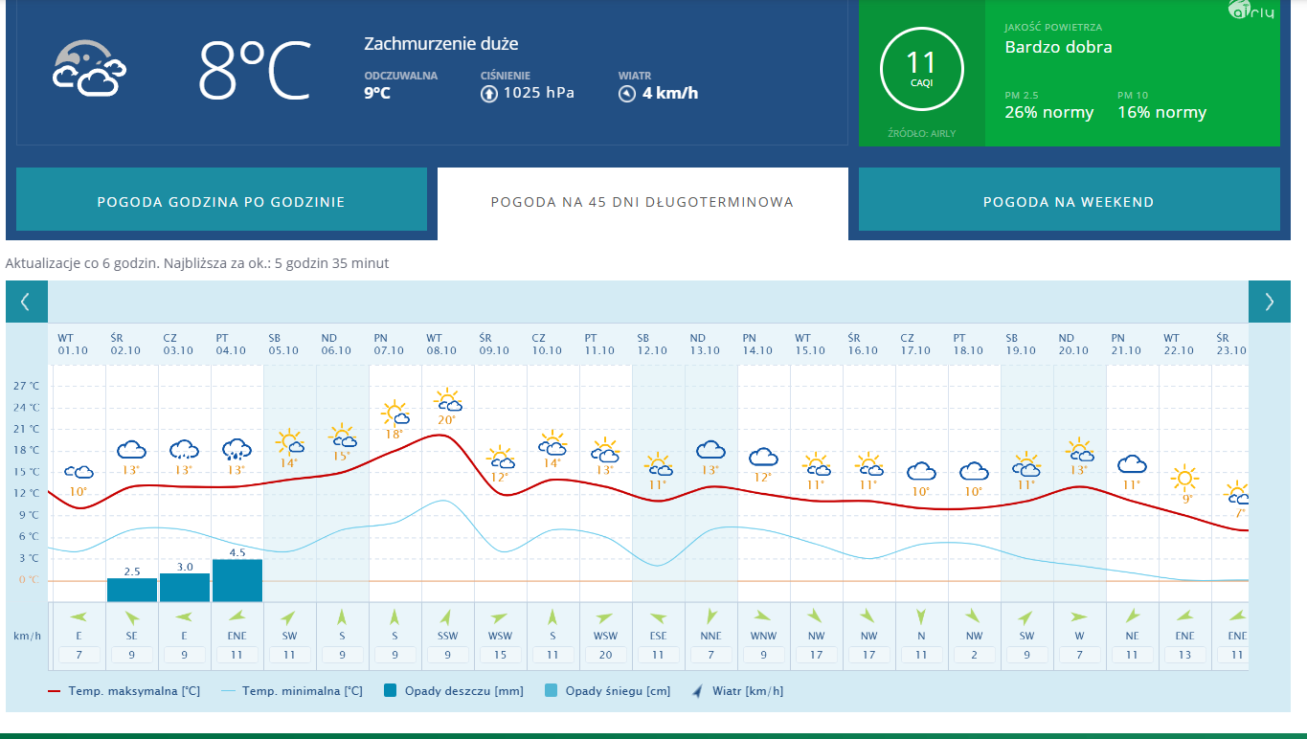Click the pressure arrow icon next to 1025 hPa
Image resolution: width=1307 pixels, height=739 pixels.
[488, 94]
